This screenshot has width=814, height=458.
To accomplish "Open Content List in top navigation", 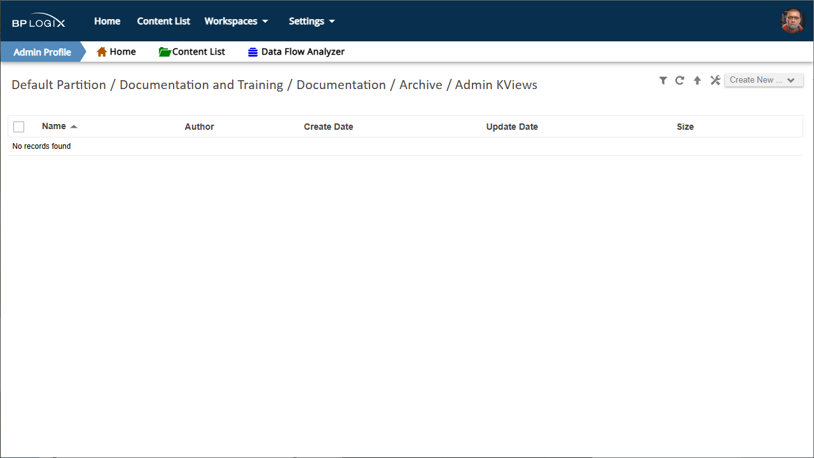I will (163, 21).
